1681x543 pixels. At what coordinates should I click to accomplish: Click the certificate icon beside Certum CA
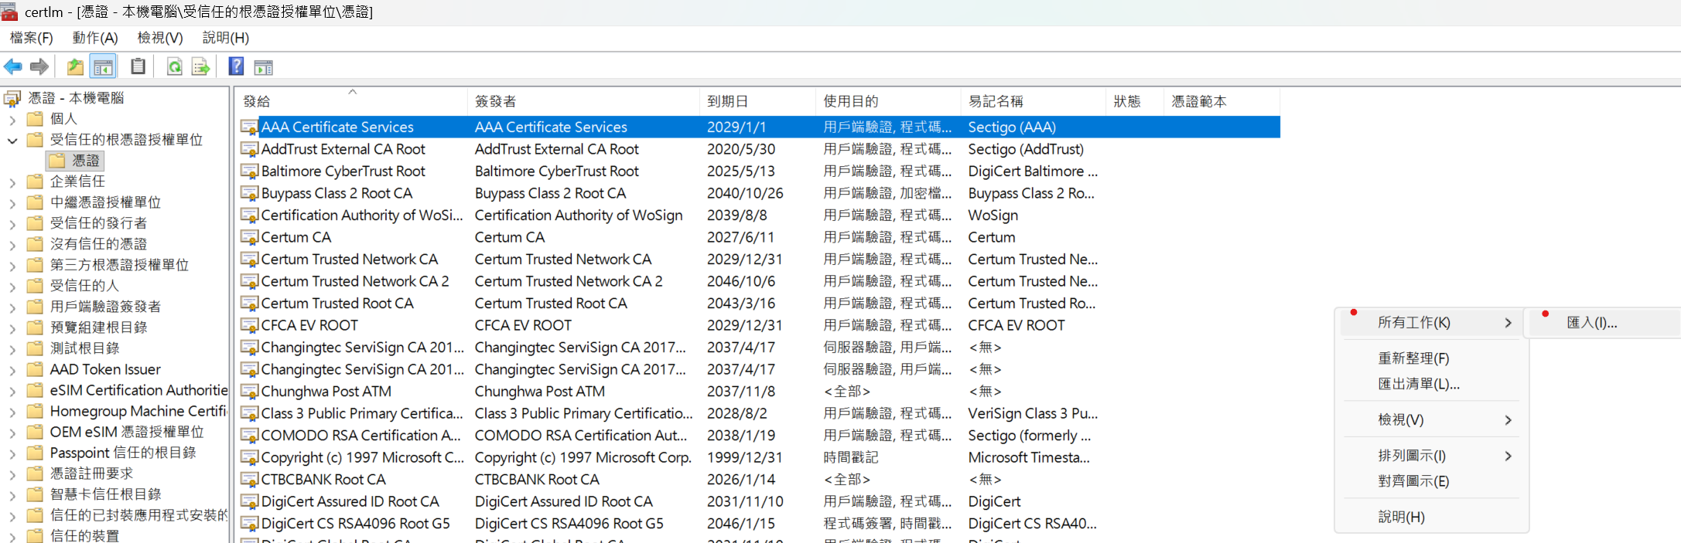(x=249, y=237)
